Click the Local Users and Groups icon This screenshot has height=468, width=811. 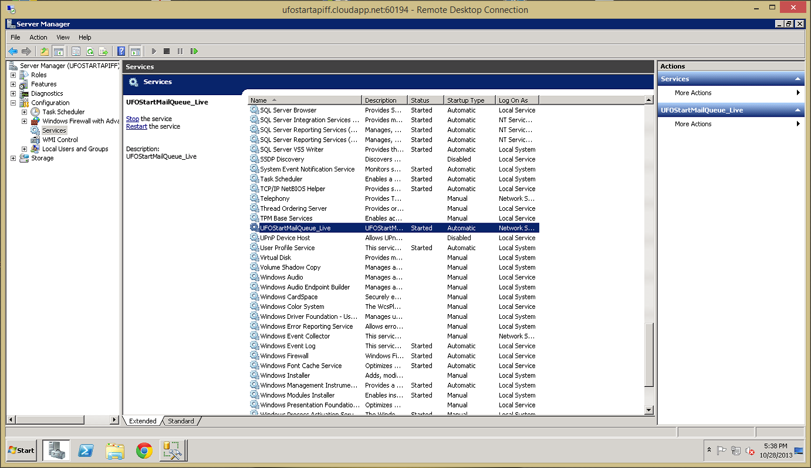(x=35, y=149)
